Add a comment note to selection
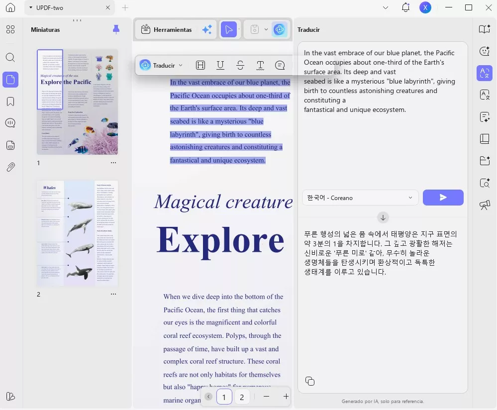 click(280, 65)
